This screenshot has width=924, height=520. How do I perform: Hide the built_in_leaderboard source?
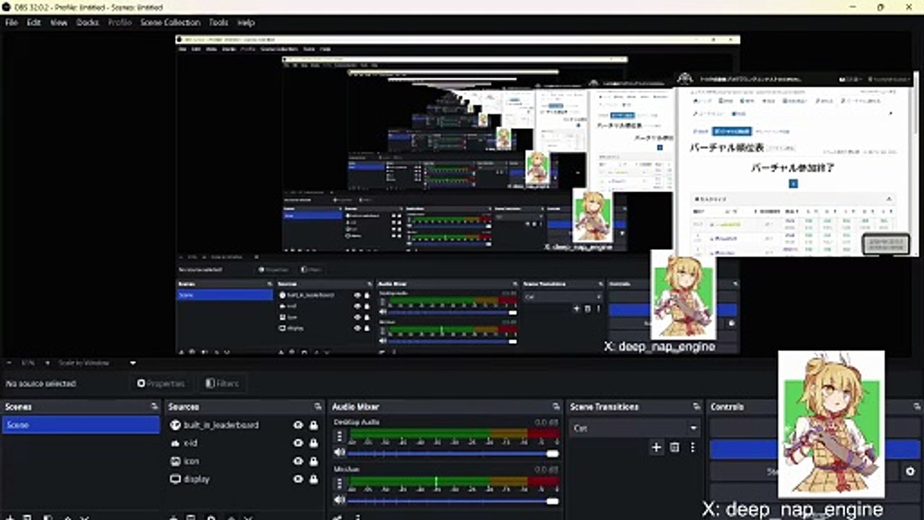tap(298, 425)
